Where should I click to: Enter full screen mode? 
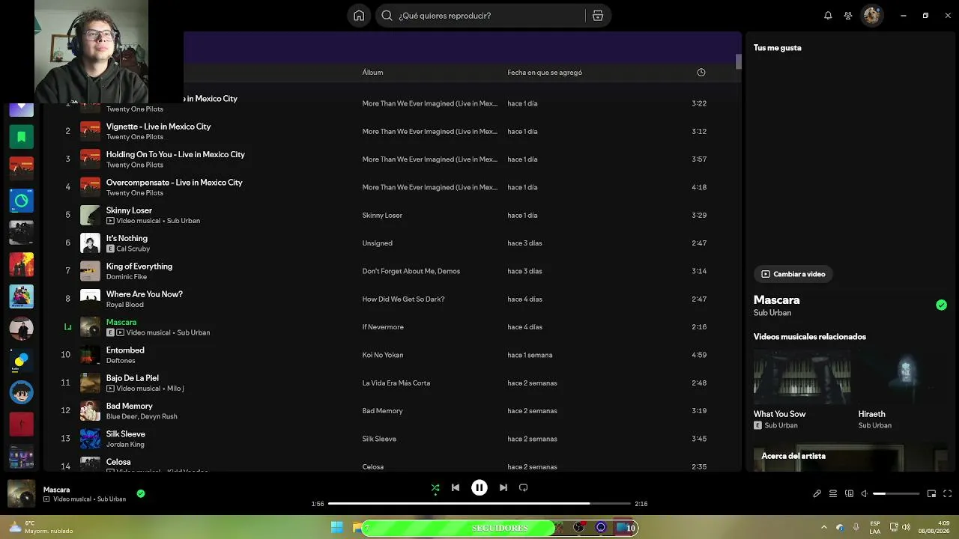tap(948, 494)
